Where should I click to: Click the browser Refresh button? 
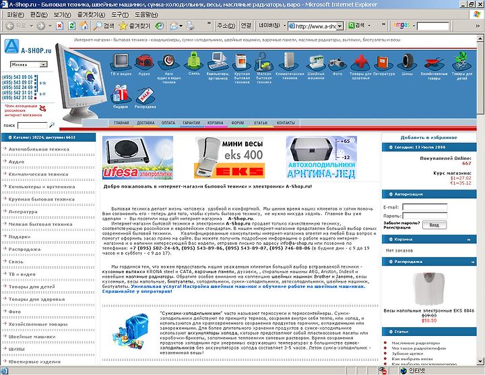71,26
